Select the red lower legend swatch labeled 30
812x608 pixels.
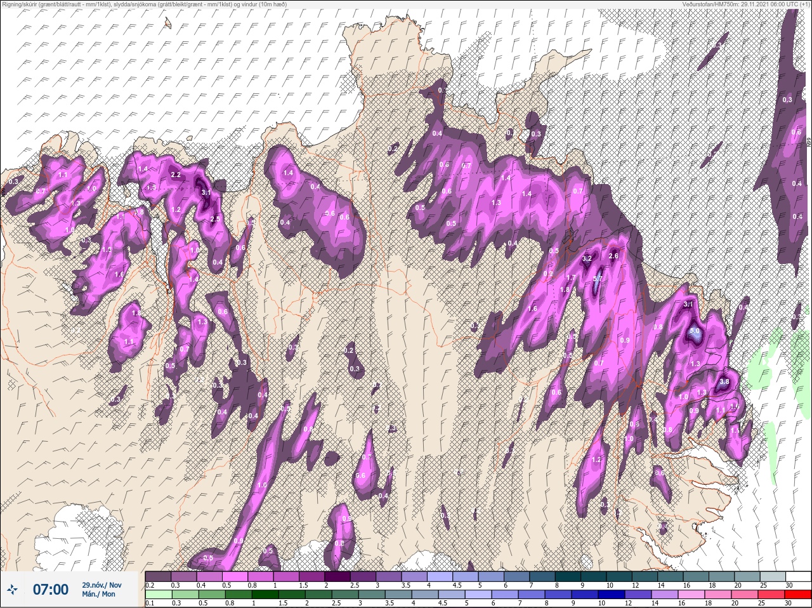(x=797, y=595)
